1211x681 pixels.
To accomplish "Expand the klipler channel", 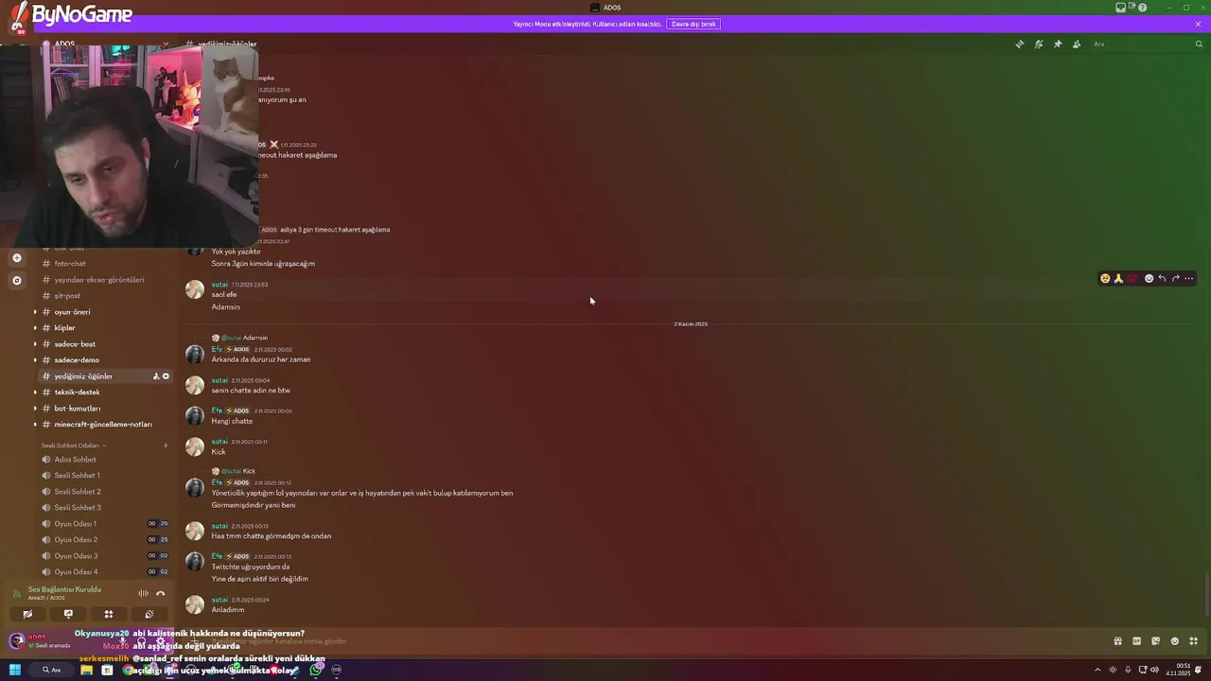I will pyautogui.click(x=35, y=328).
